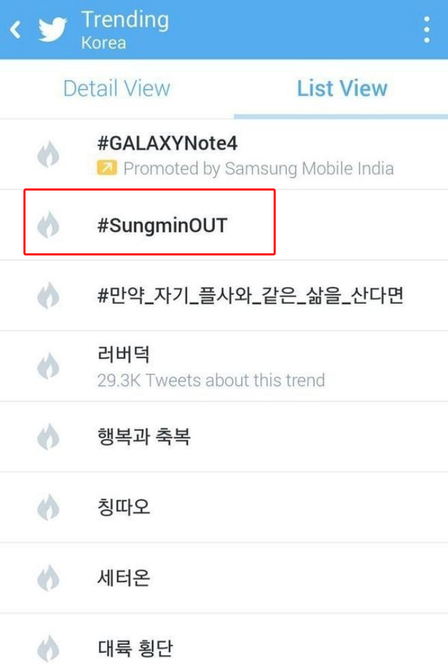The image size is (448, 671).
Task: Tap flame icon beside #GALAXYNote4
Action: click(x=48, y=155)
